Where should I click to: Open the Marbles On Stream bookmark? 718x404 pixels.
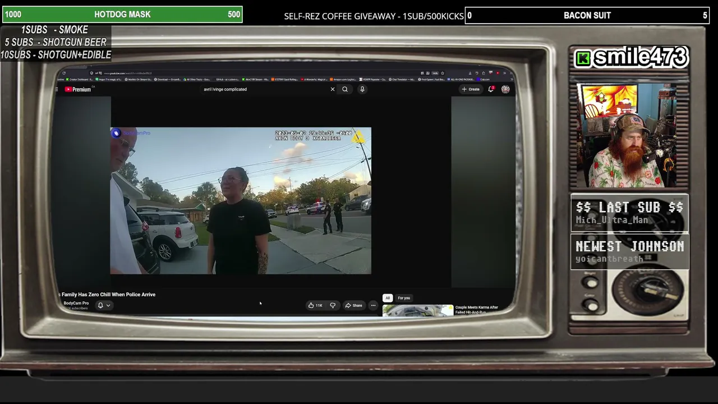[138, 80]
